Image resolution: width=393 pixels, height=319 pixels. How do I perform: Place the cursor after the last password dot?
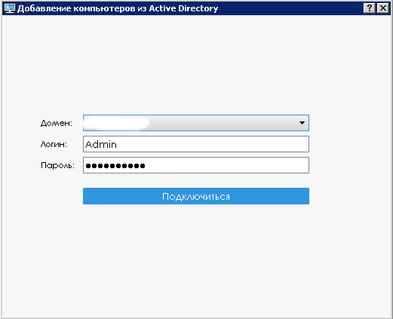tap(146, 166)
